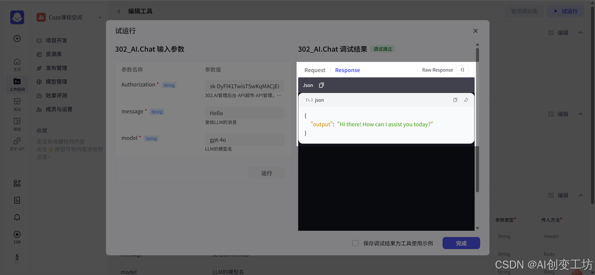Image resolution: width=595 pixels, height=275 pixels.
Task: Click the LLM的模型名 hint under gpt-4o
Action: tap(218, 149)
